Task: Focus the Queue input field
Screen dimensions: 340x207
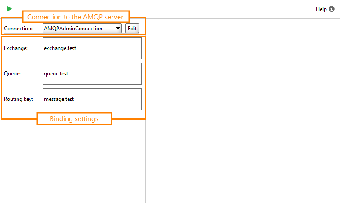Action: tap(92, 74)
